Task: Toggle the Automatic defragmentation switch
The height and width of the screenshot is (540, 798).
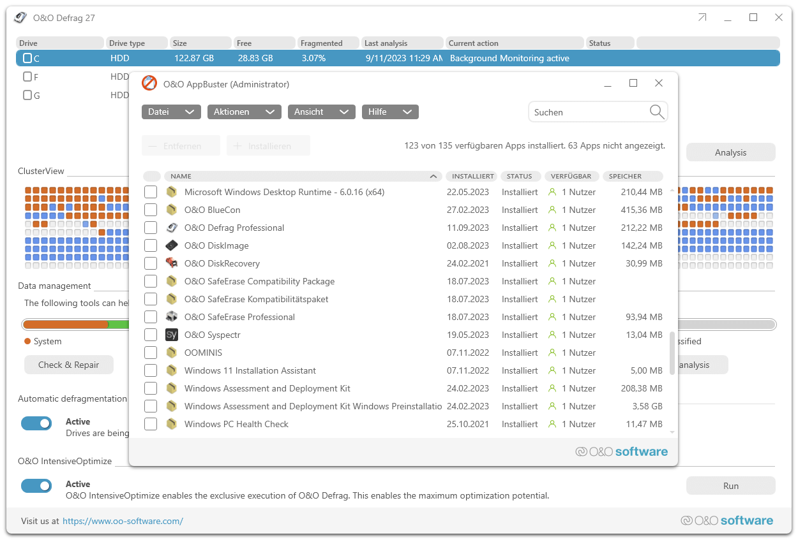Action: [36, 423]
